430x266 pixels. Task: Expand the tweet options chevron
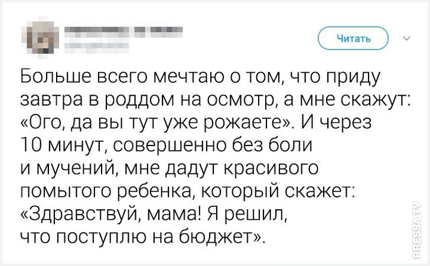click(406, 40)
